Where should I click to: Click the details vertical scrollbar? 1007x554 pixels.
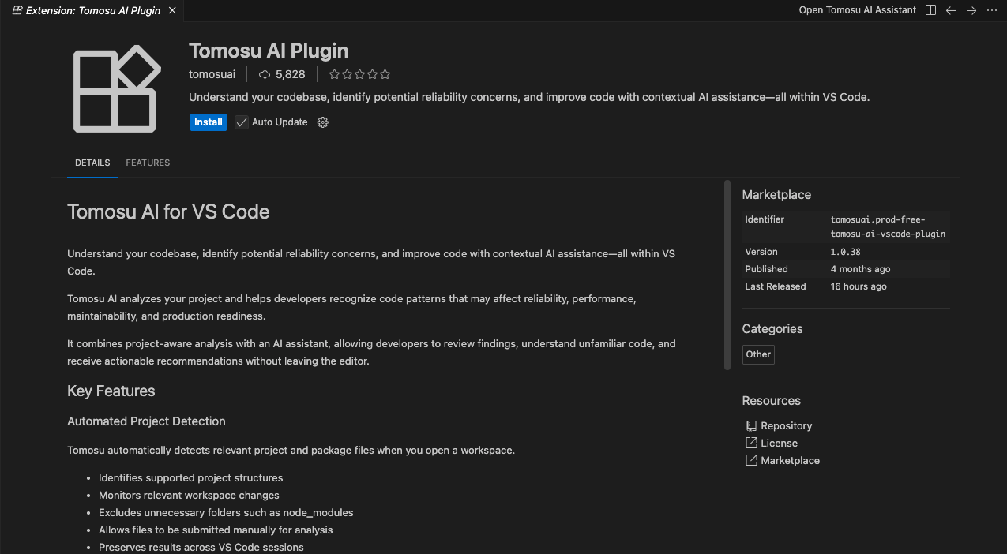(x=727, y=275)
